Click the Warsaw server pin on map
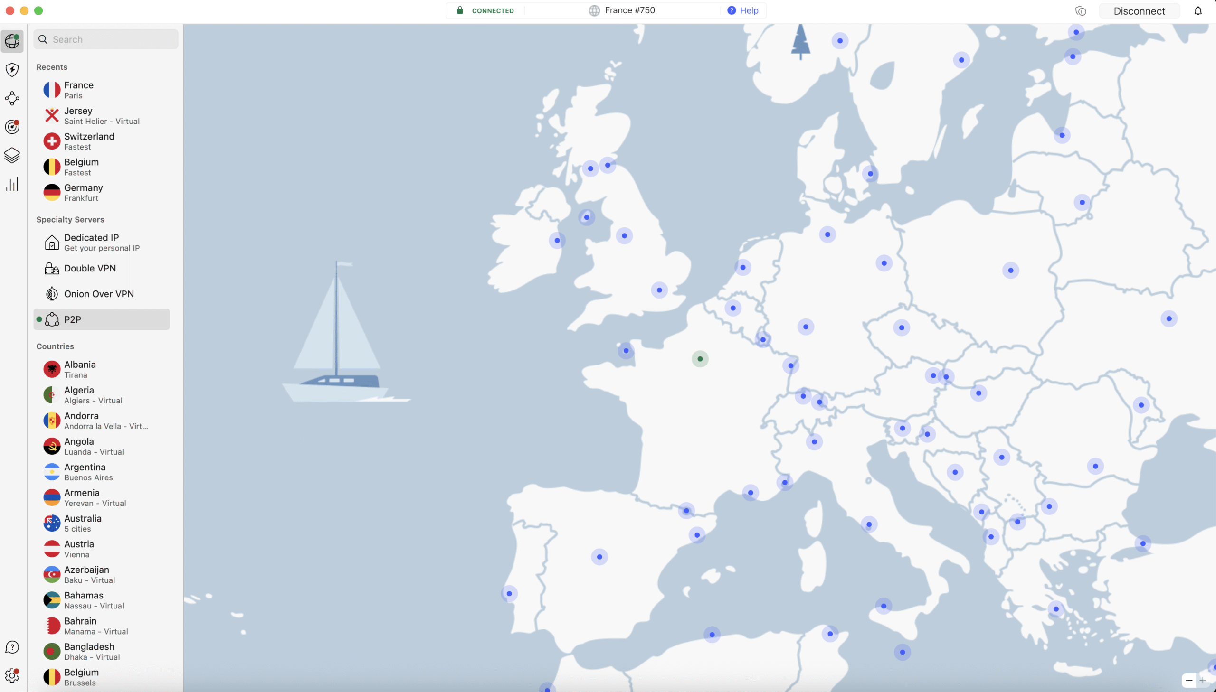The width and height of the screenshot is (1216, 692). (1010, 271)
